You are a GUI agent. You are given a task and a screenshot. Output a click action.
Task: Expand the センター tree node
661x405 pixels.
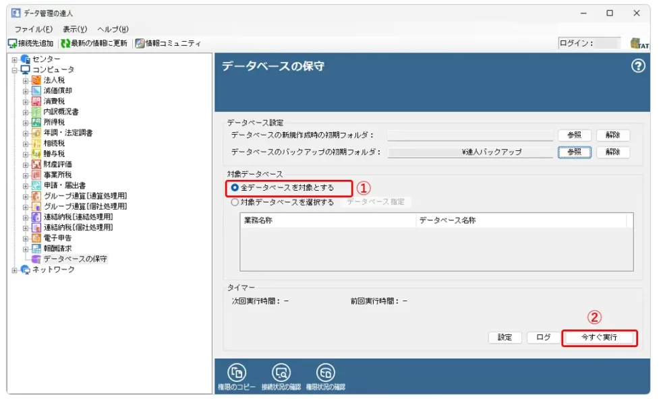click(x=14, y=59)
